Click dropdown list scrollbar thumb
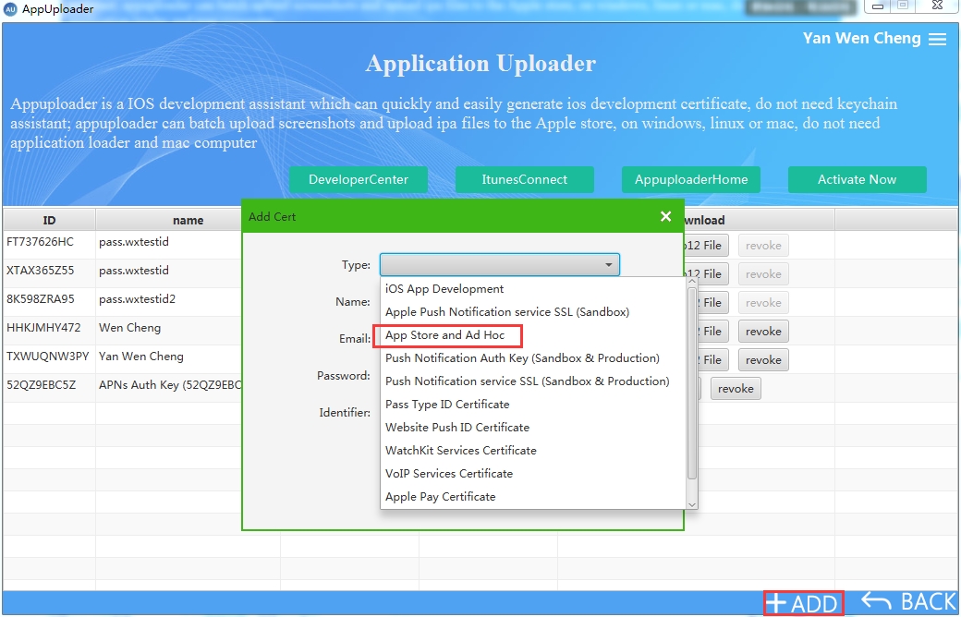This screenshot has width=961, height=617. point(692,383)
